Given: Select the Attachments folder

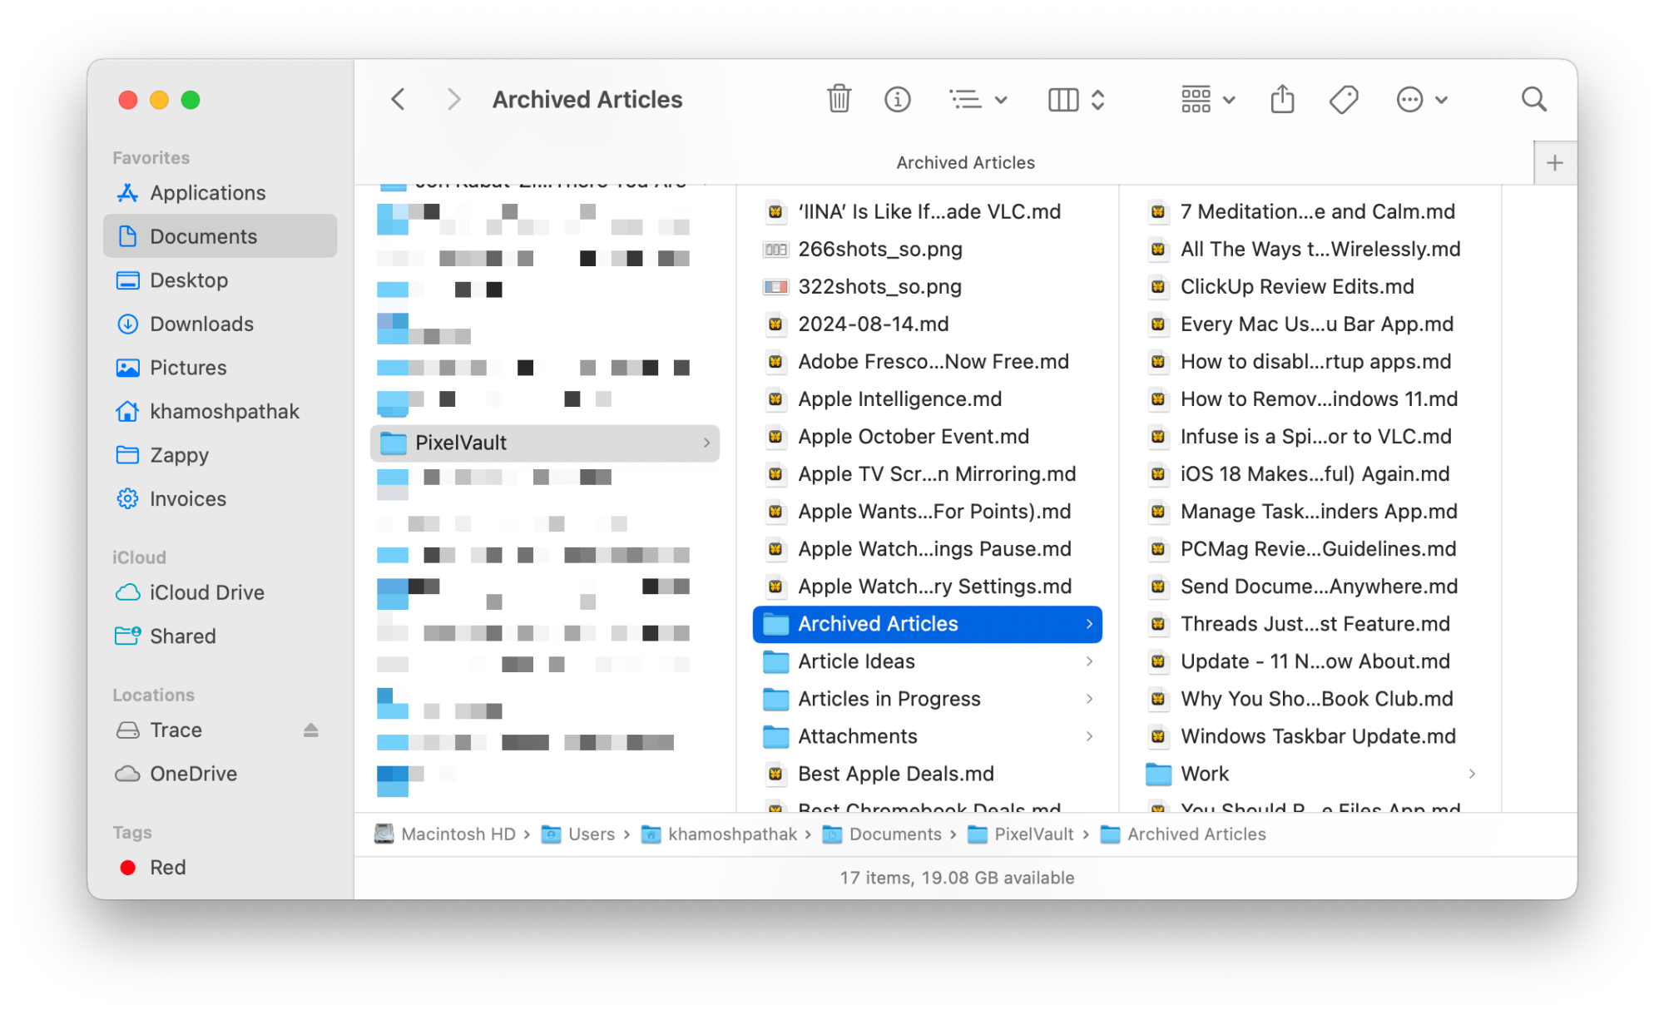Looking at the screenshot, I should (927, 736).
